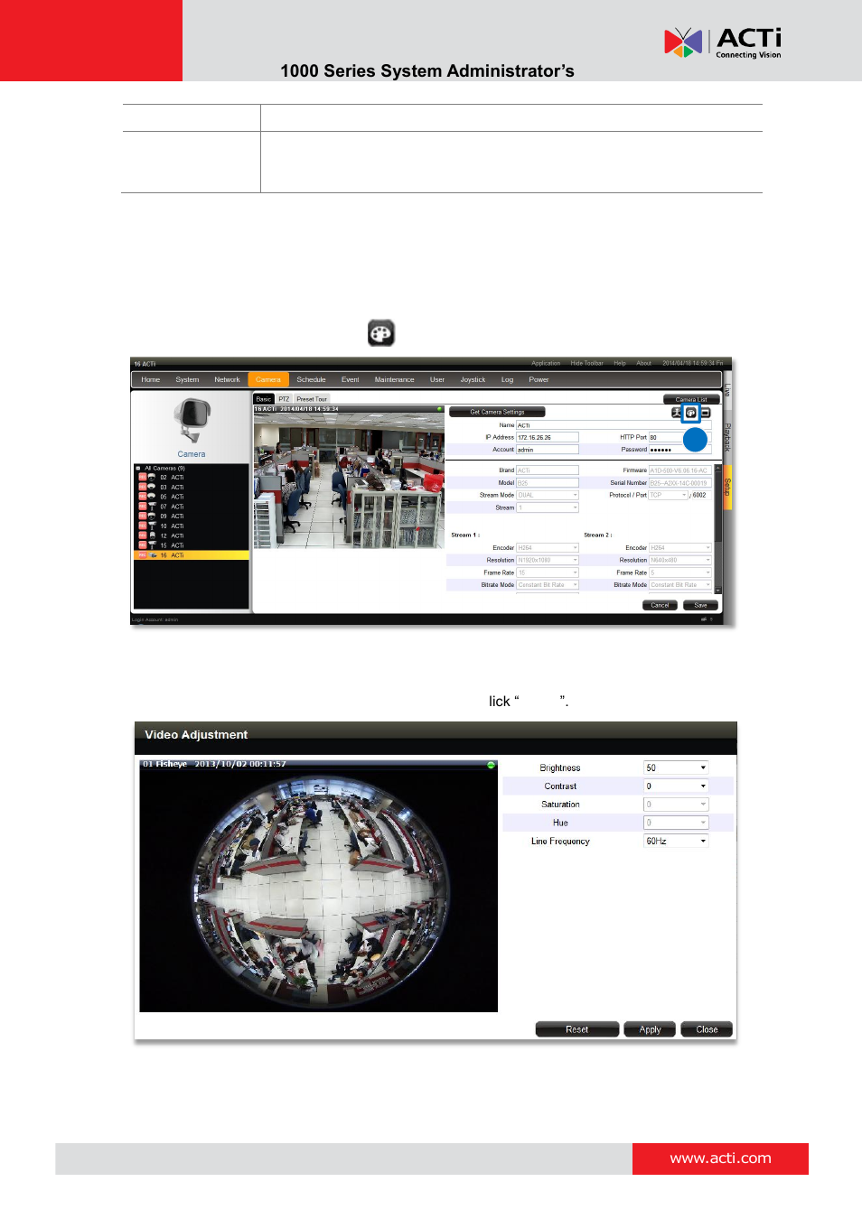Select camera 12 ACTi in the list

[192, 535]
